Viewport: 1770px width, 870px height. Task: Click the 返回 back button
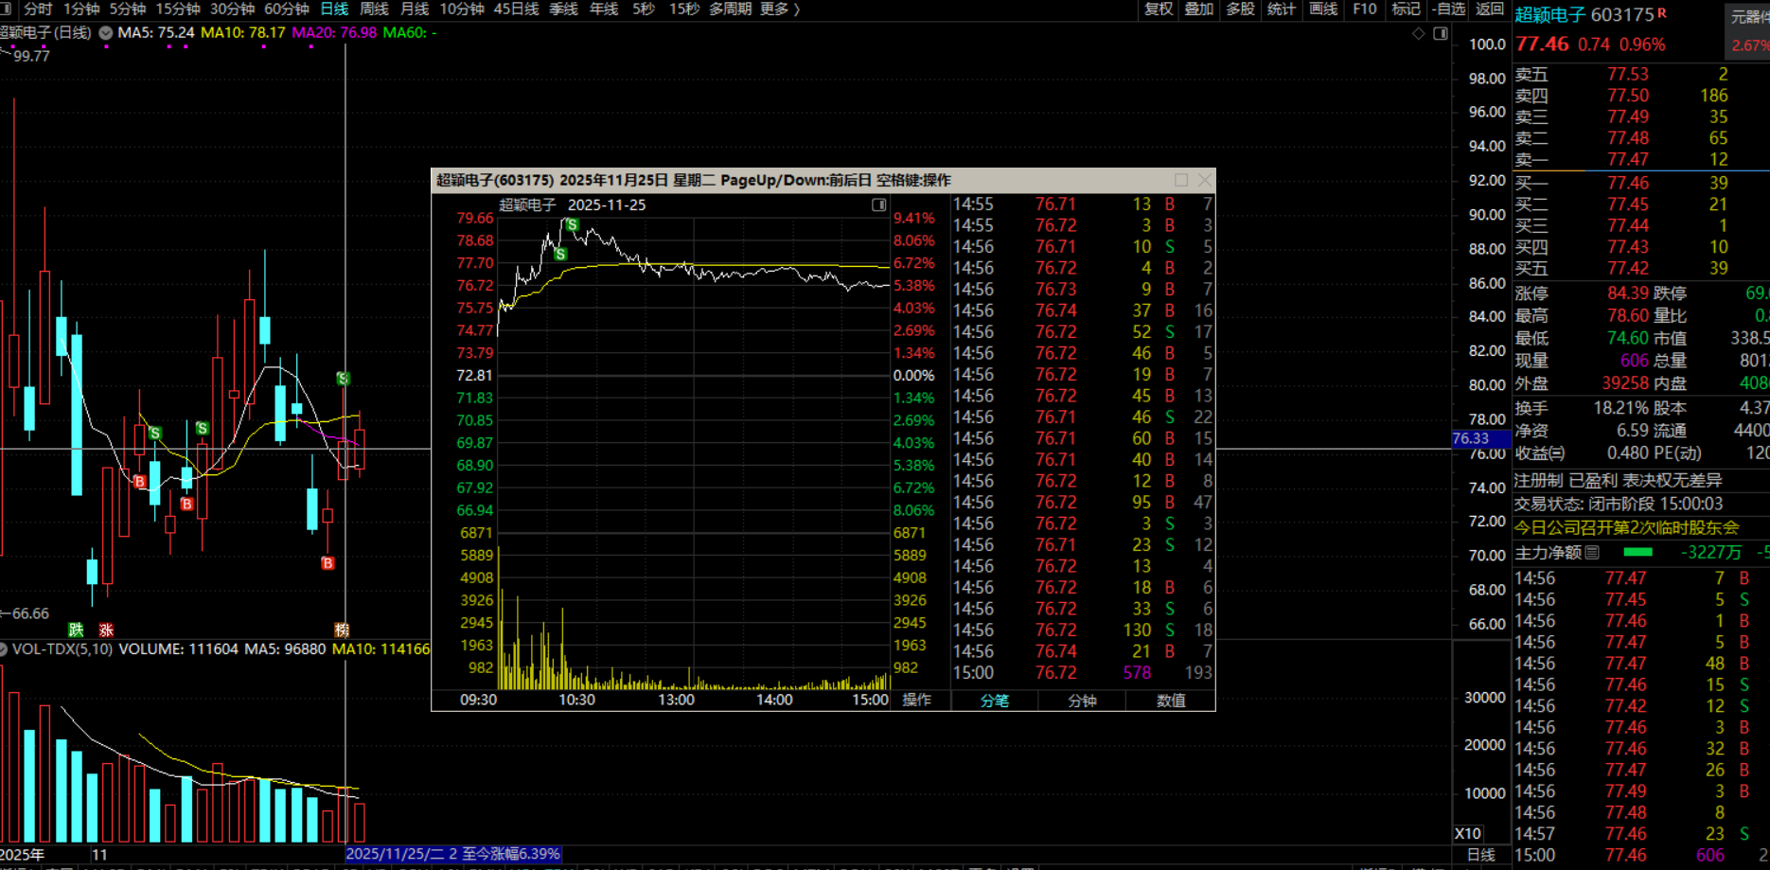pyautogui.click(x=1490, y=9)
